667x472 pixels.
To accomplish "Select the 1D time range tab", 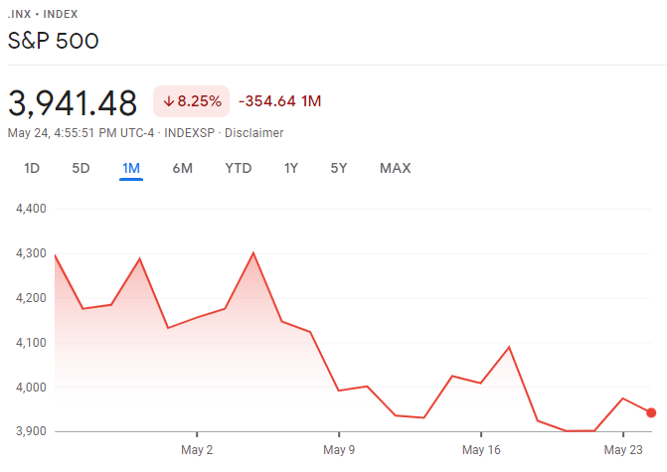I will 32,168.
